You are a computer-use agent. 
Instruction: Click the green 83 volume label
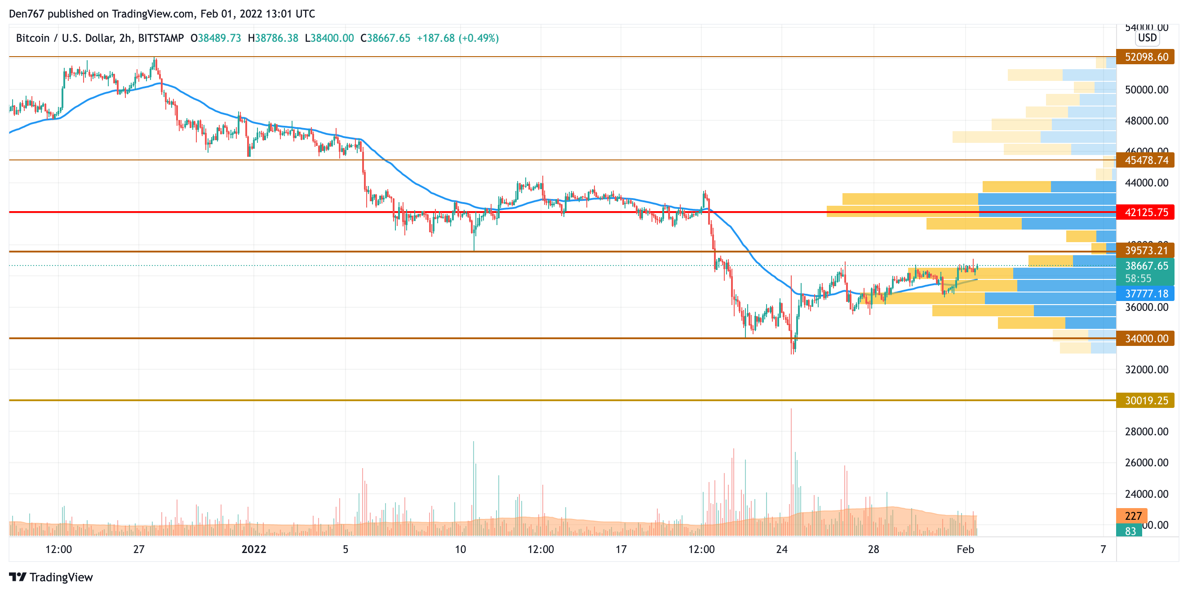click(x=1130, y=531)
